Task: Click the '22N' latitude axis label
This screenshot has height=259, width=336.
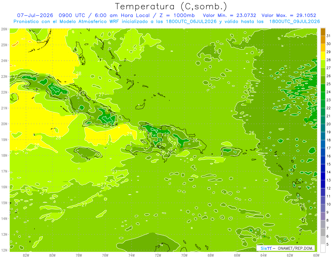Action: tap(4, 92)
